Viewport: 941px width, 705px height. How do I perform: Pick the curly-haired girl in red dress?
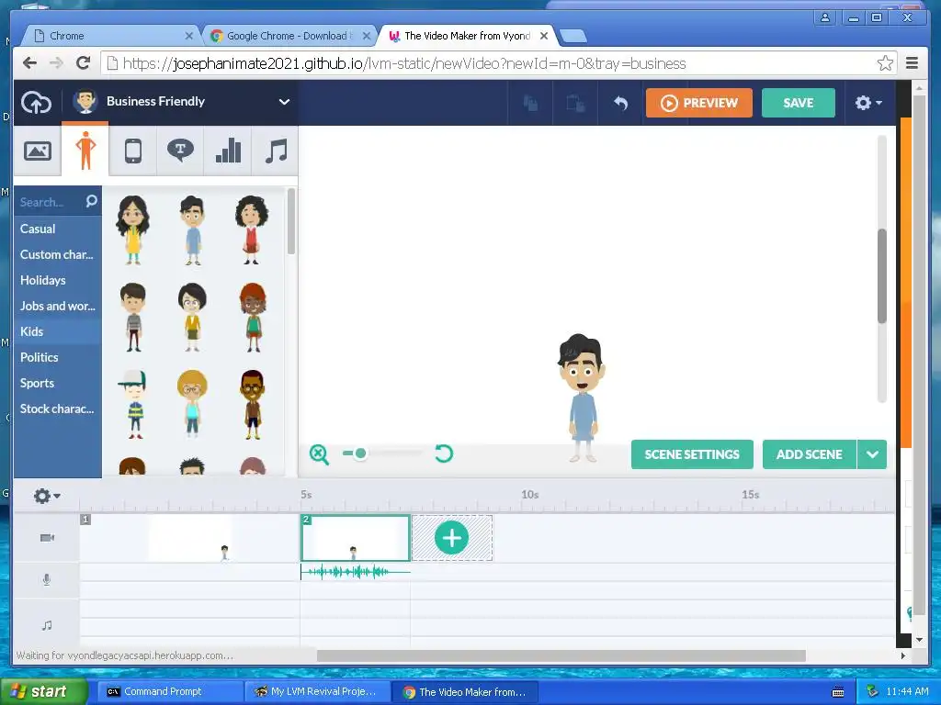tap(252, 230)
